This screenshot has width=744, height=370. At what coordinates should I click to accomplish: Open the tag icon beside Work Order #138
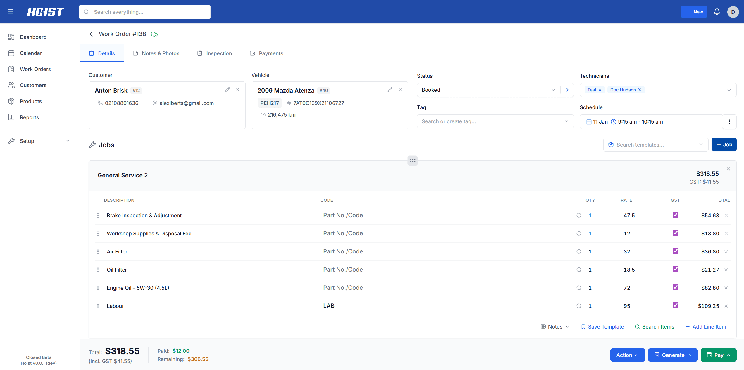pos(154,34)
